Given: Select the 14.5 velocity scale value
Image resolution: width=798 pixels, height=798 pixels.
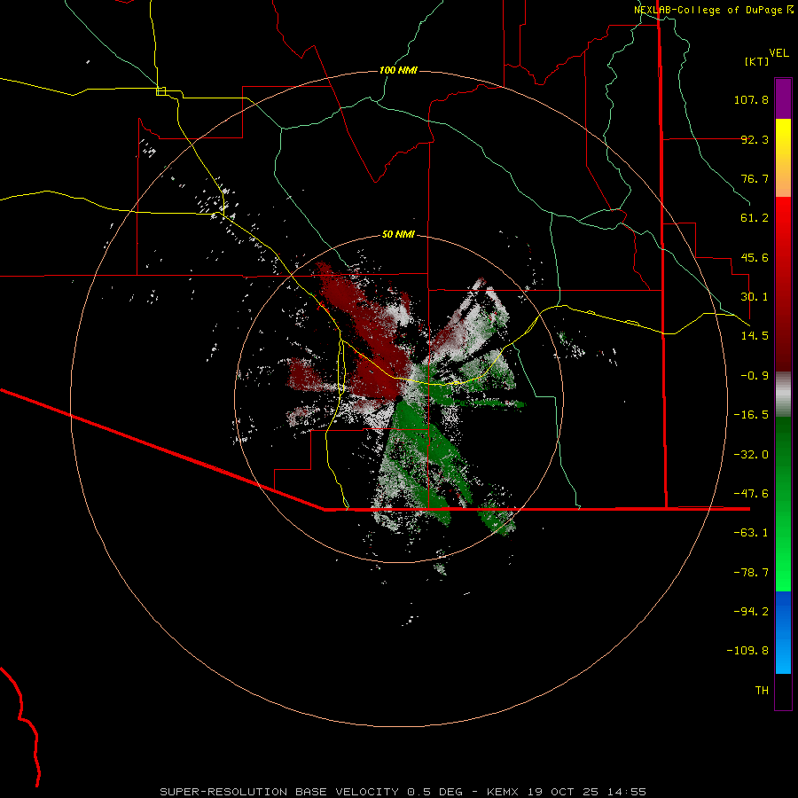Looking at the screenshot, I should coord(755,336).
